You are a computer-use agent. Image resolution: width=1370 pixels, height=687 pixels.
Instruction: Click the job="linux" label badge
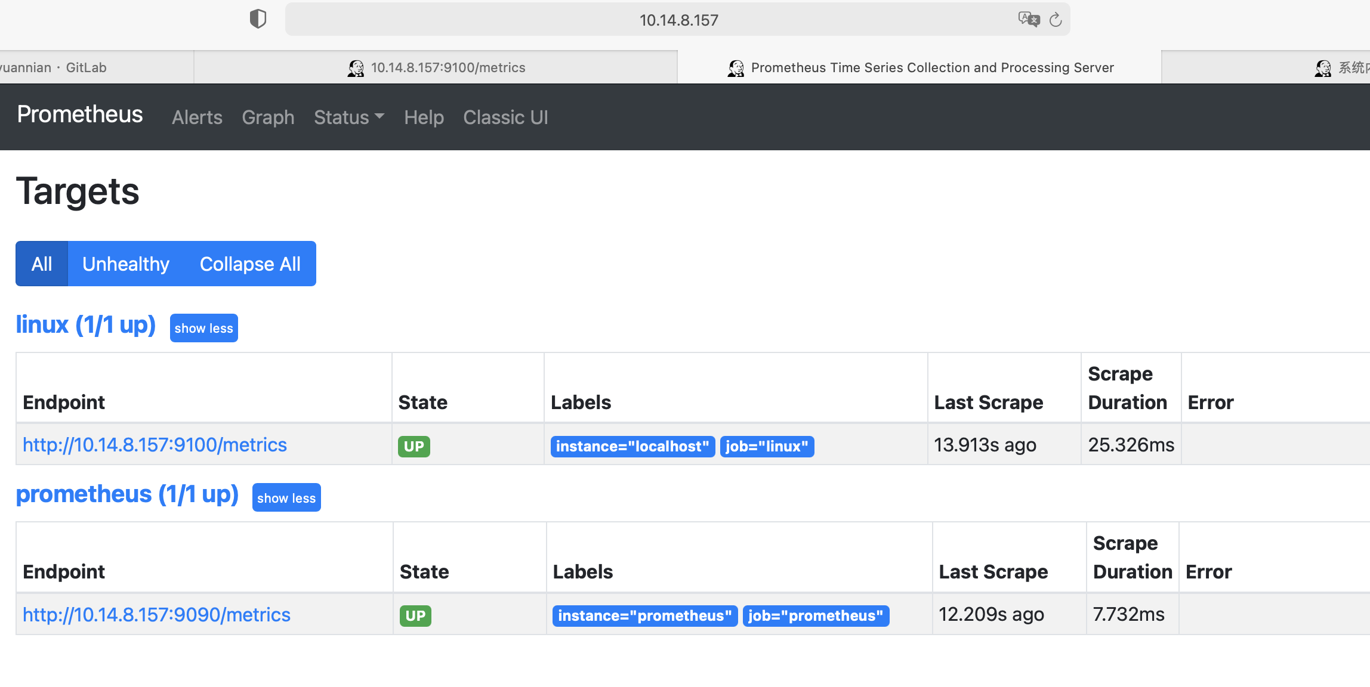coord(767,446)
